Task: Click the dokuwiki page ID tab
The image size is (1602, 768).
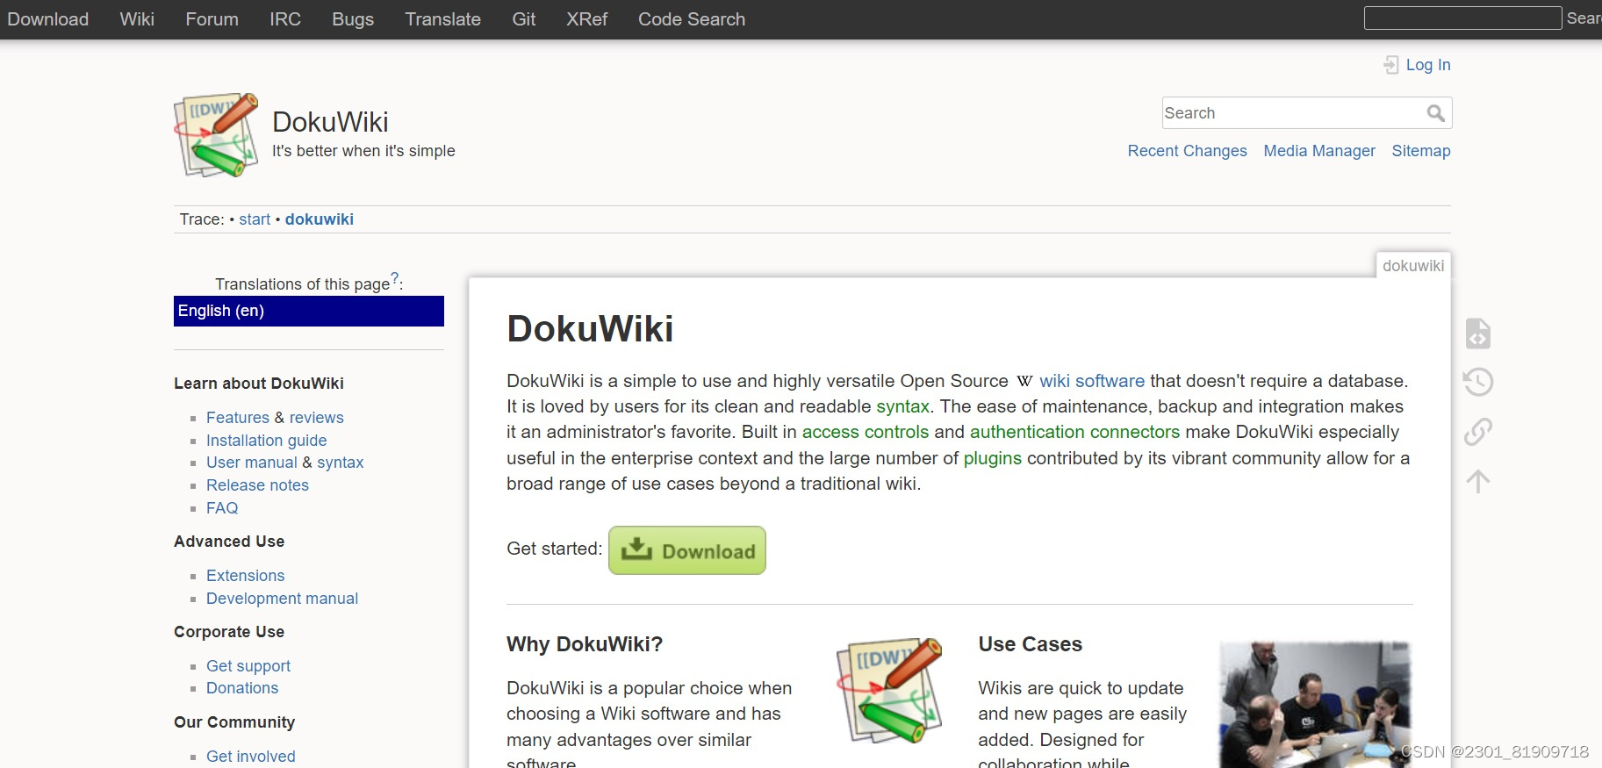Action: click(x=1413, y=266)
